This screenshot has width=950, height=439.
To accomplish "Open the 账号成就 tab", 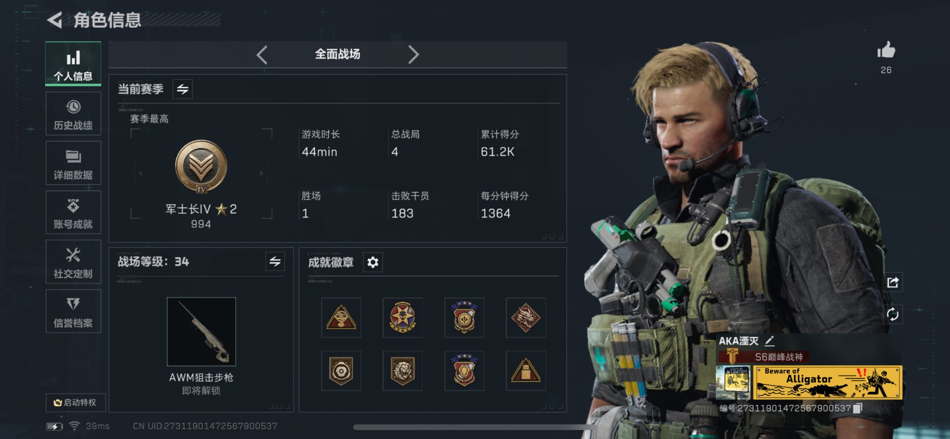I will pos(73,212).
